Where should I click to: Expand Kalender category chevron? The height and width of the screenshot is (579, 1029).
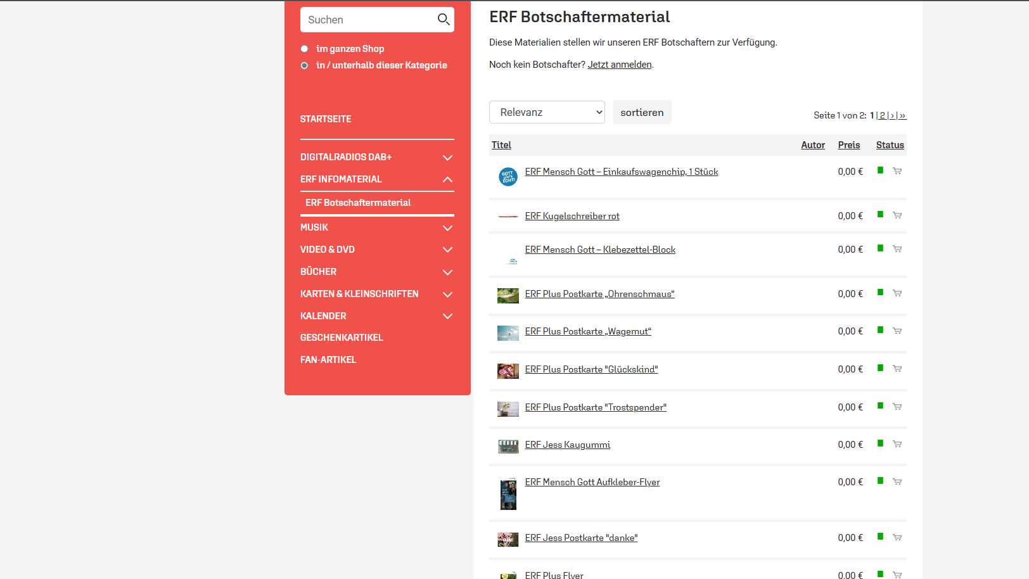[447, 316]
